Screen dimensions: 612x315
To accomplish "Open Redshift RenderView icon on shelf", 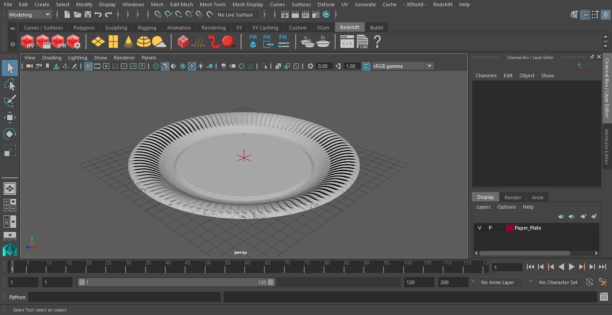I will point(28,42).
